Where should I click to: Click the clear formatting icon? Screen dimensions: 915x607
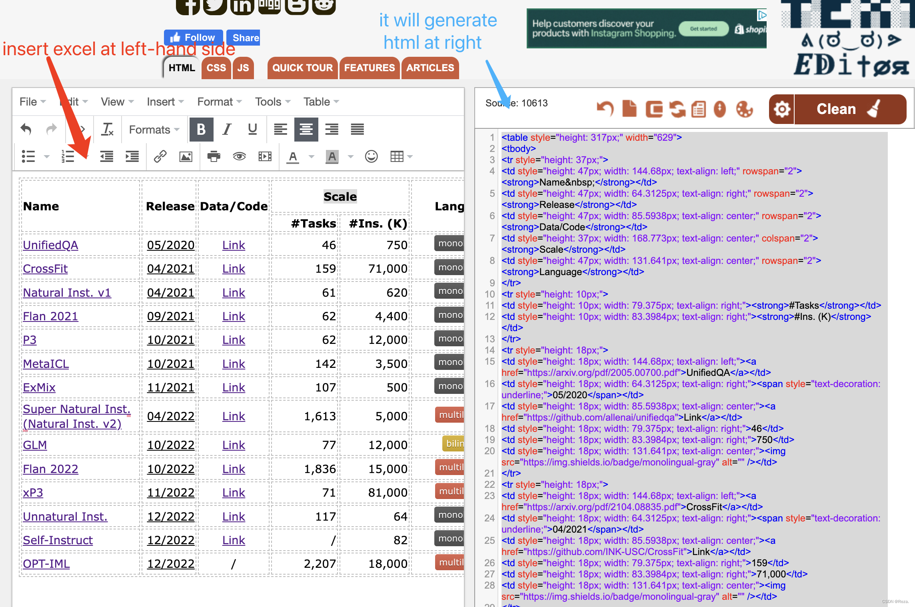pyautogui.click(x=107, y=129)
